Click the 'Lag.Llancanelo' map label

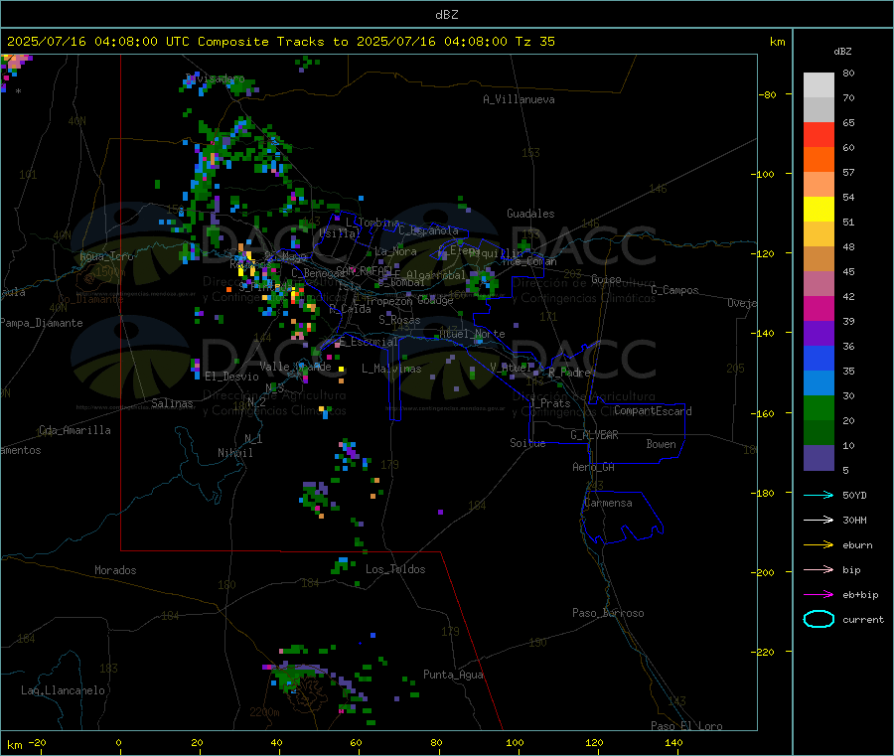pos(64,690)
